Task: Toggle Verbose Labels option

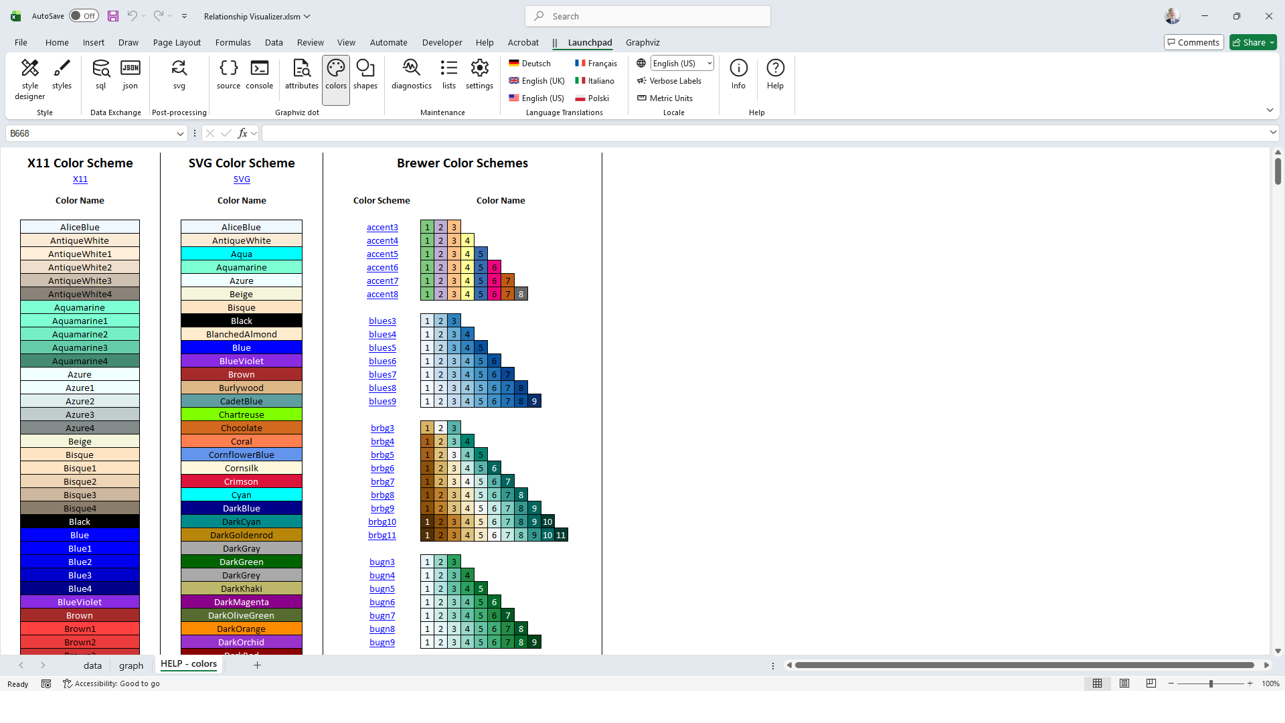Action: click(x=669, y=81)
